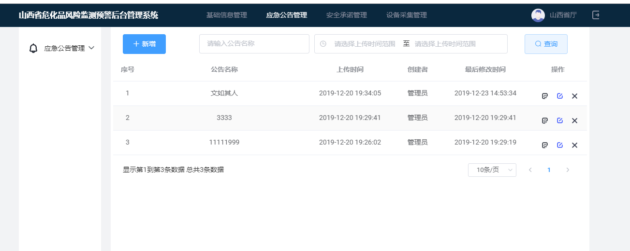Click the logout icon in top bar
630x251 pixels.
point(596,15)
